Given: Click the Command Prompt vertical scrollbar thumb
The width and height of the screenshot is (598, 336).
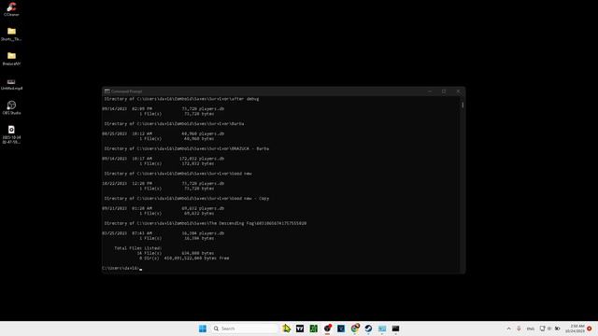Looking at the screenshot, I should tap(463, 105).
